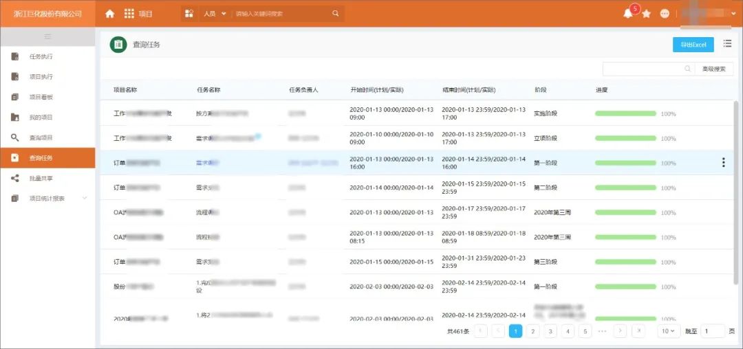Go to page 3 in pagination
The height and width of the screenshot is (349, 743).
[x=550, y=331]
